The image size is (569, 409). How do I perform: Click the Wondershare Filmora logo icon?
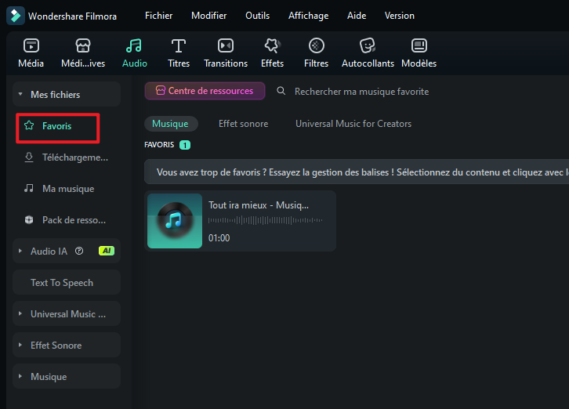pos(16,16)
